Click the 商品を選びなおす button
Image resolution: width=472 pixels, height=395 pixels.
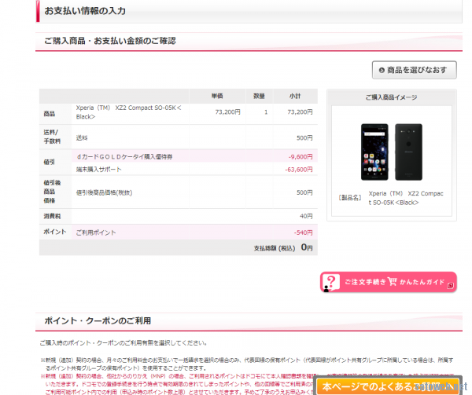pyautogui.click(x=414, y=70)
